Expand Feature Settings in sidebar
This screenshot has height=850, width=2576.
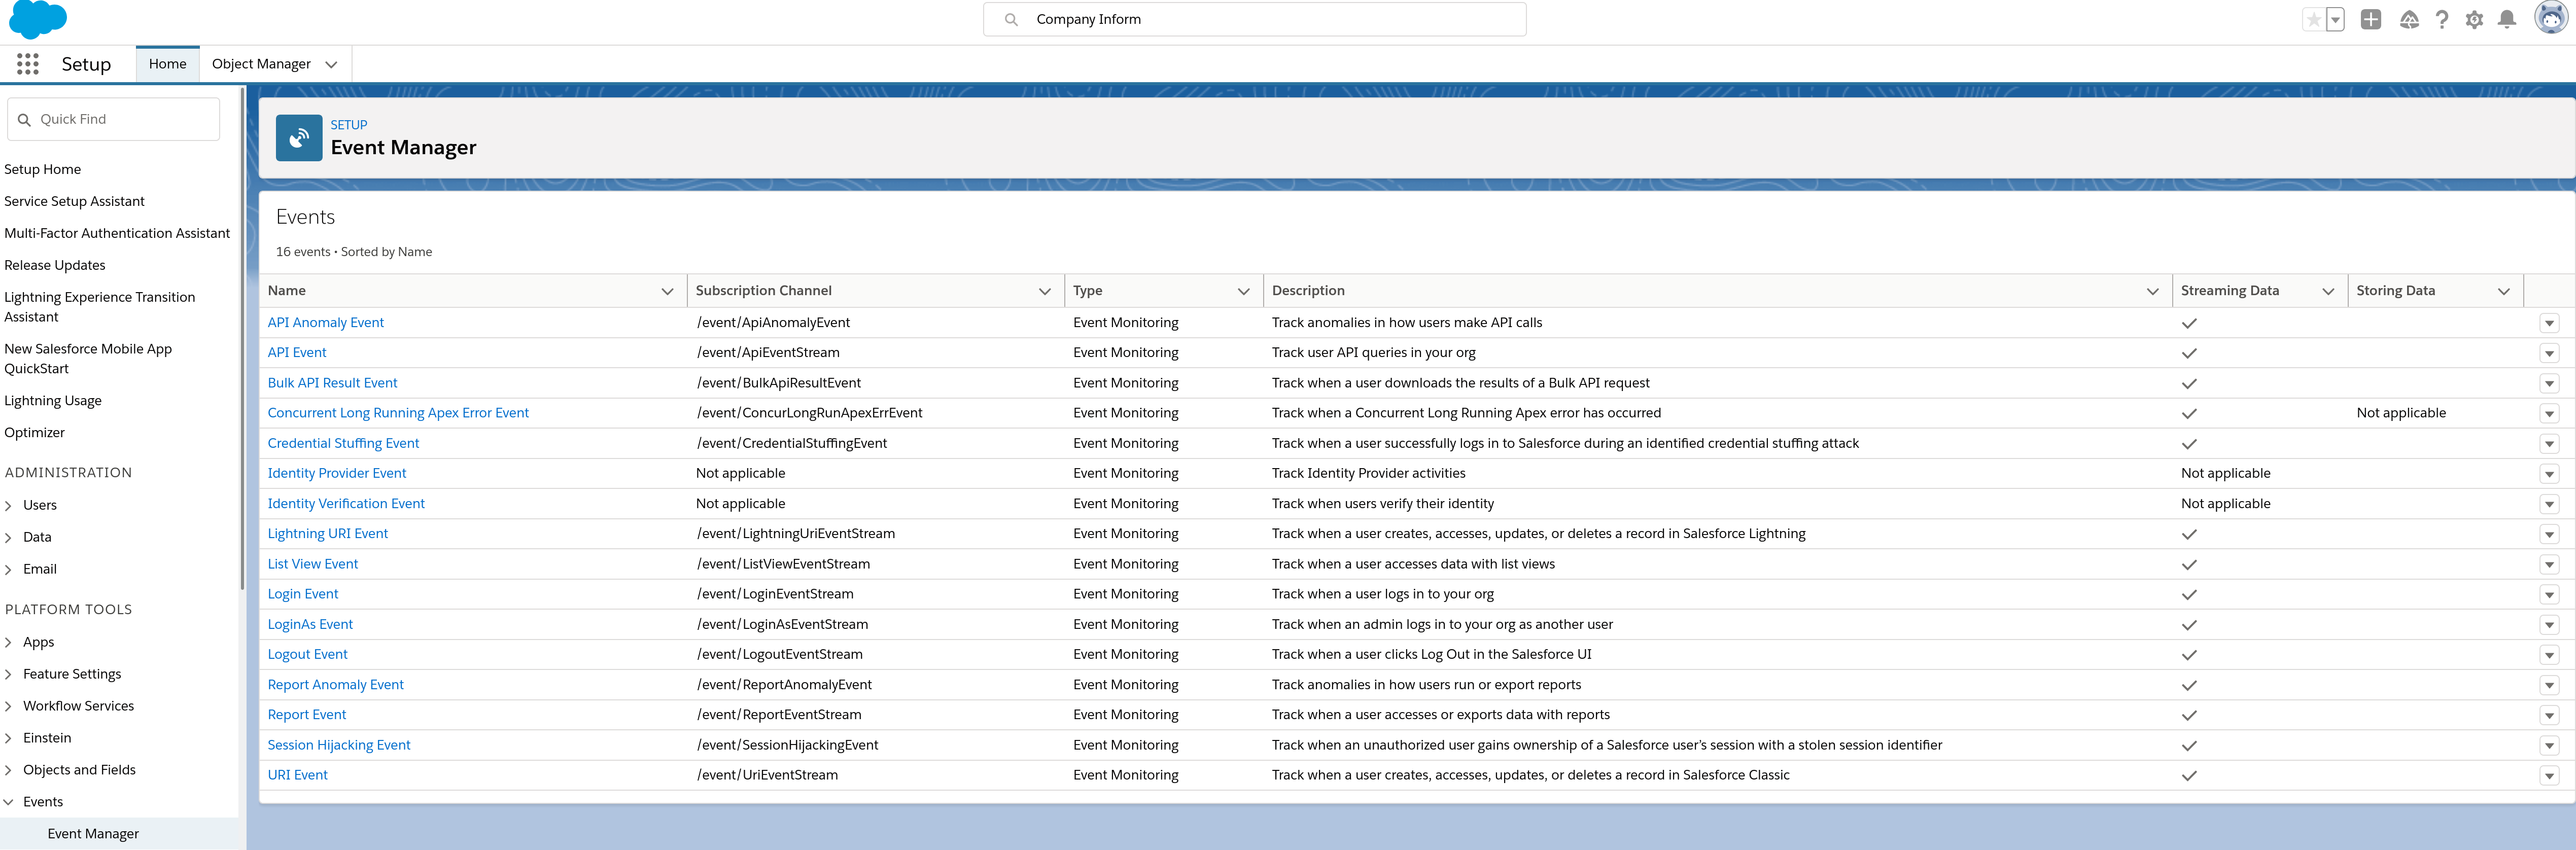tap(8, 675)
